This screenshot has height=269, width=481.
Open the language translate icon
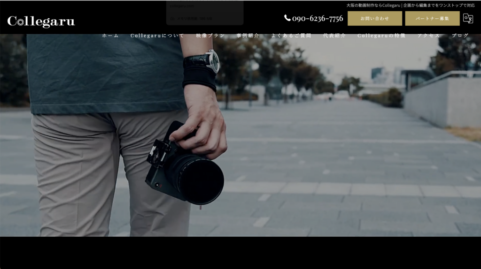point(468,18)
